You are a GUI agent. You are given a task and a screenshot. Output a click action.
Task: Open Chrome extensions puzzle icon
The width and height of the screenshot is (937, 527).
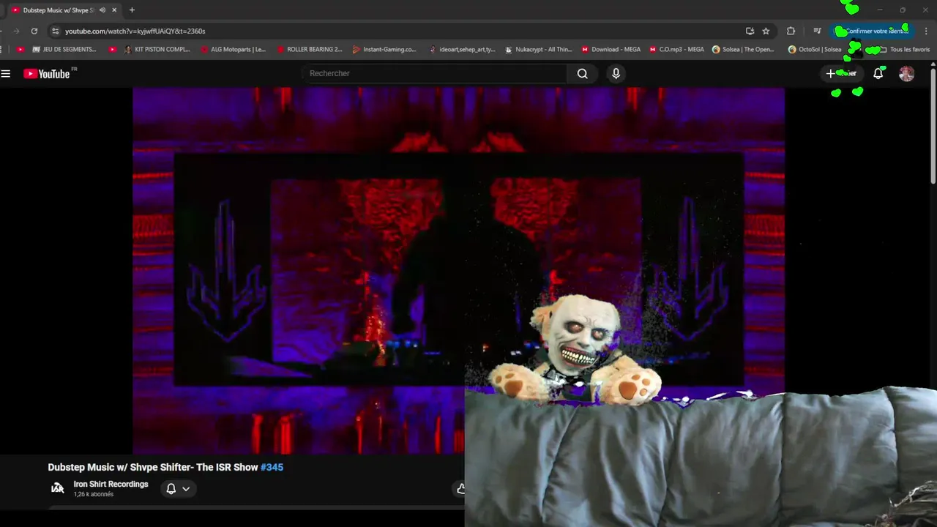pyautogui.click(x=791, y=31)
